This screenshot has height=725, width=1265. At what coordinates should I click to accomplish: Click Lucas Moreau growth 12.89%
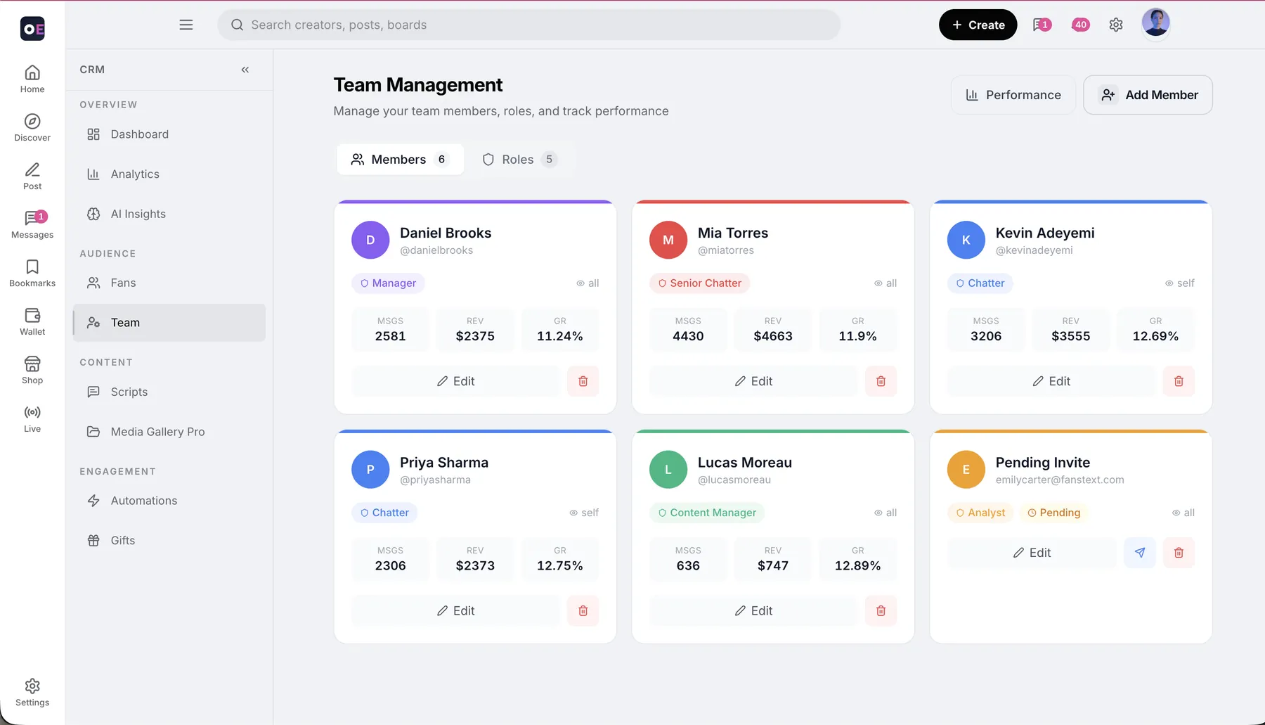point(857,565)
